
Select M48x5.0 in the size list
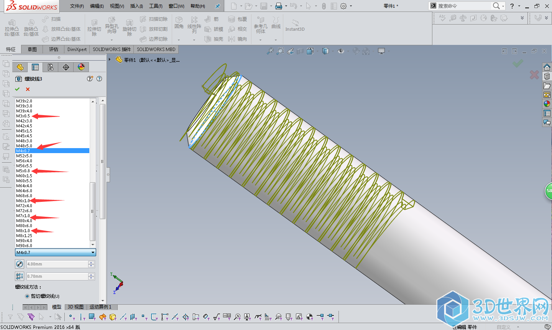53,146
